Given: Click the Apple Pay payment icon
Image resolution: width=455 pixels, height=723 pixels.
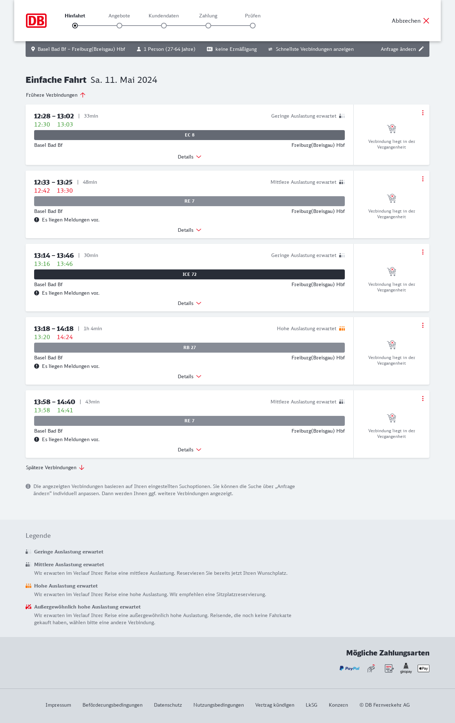Looking at the screenshot, I should pos(423,668).
